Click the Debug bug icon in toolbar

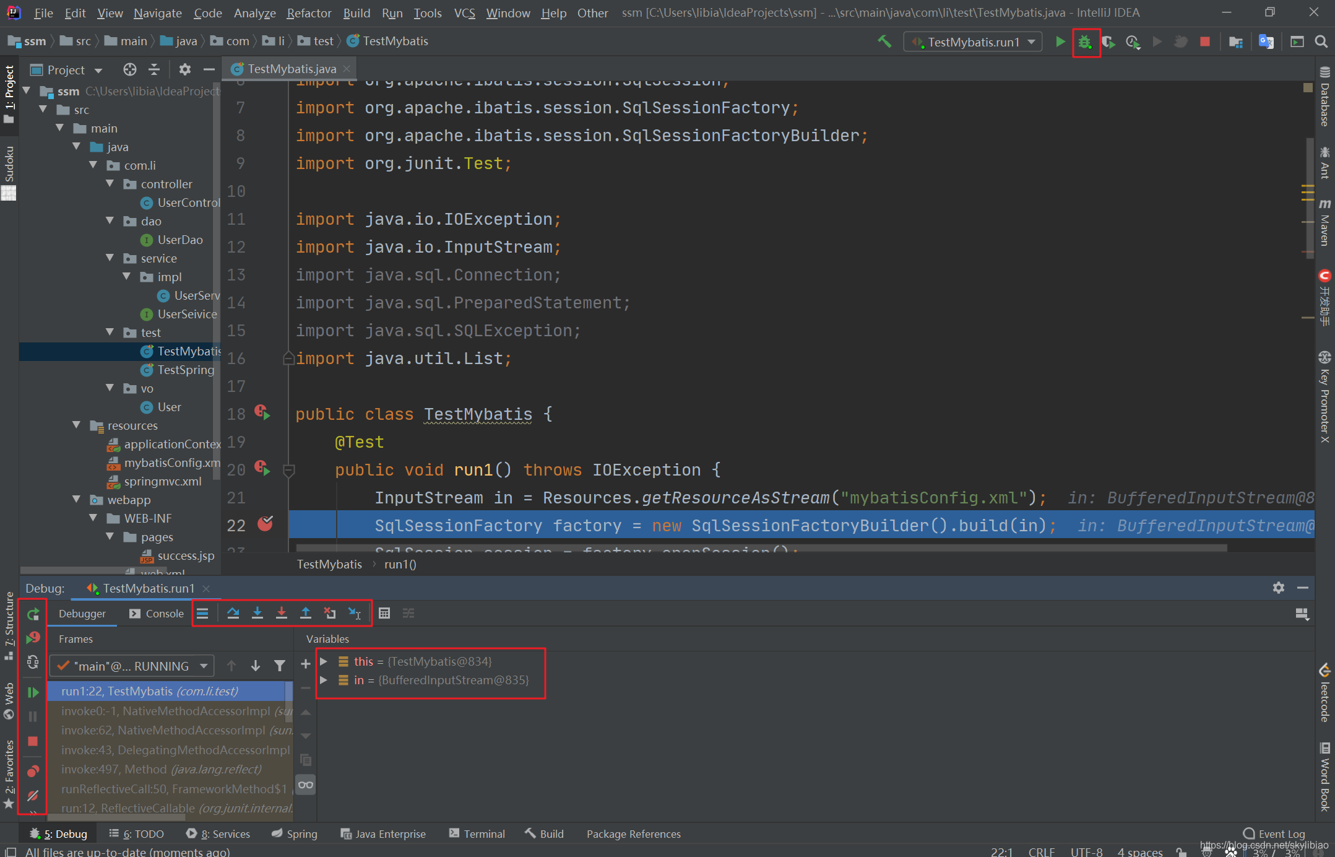(1085, 42)
